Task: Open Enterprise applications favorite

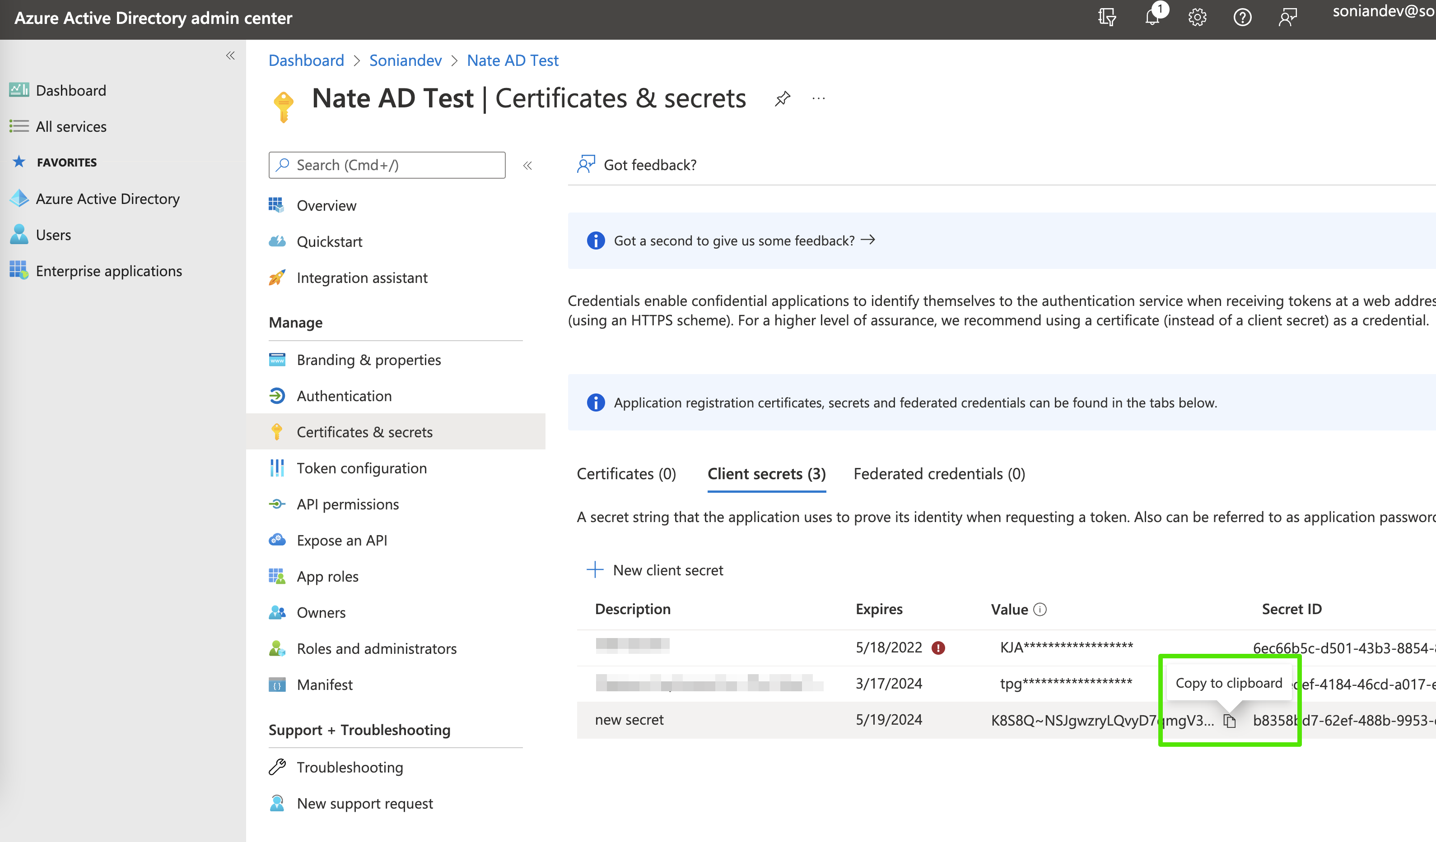Action: (108, 271)
